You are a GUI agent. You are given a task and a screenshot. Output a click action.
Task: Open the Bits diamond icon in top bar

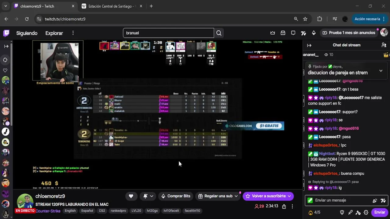pyautogui.click(x=314, y=33)
